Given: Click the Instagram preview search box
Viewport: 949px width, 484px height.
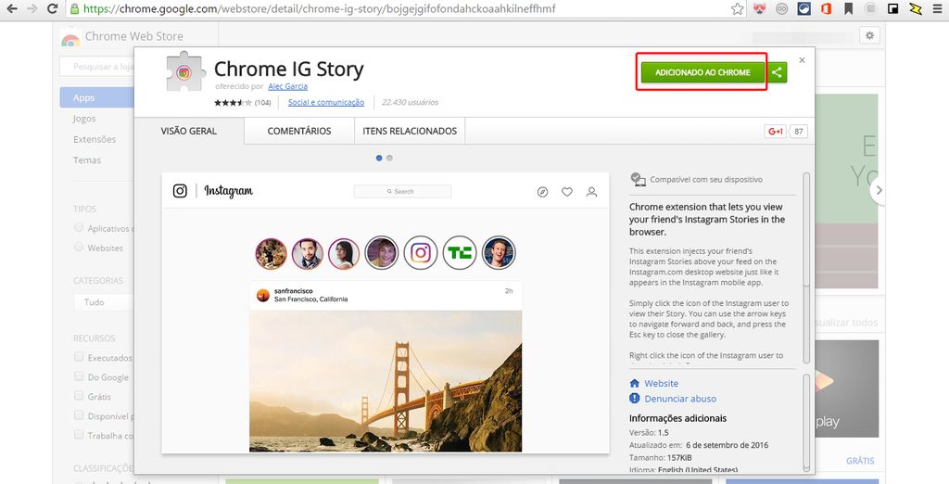Looking at the screenshot, I should 402,191.
